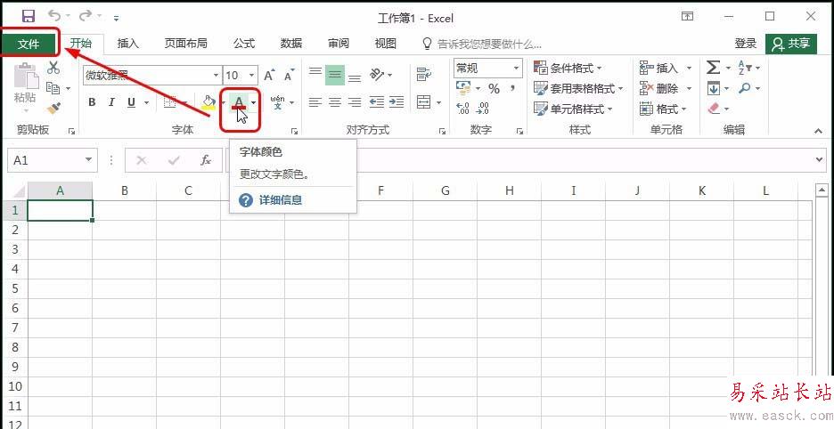The height and width of the screenshot is (429, 834).
Task: Click 详细信息 link in tooltip
Action: point(281,200)
